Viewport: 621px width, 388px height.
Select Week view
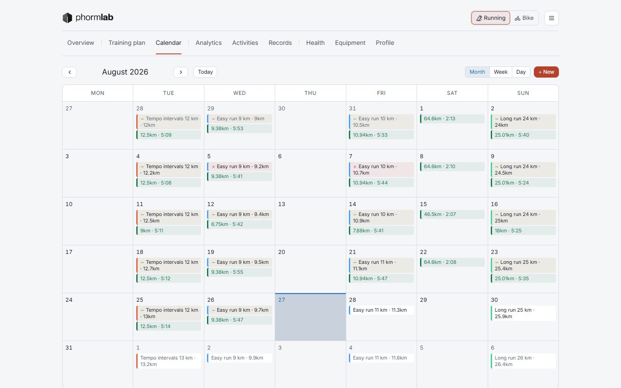pos(501,72)
